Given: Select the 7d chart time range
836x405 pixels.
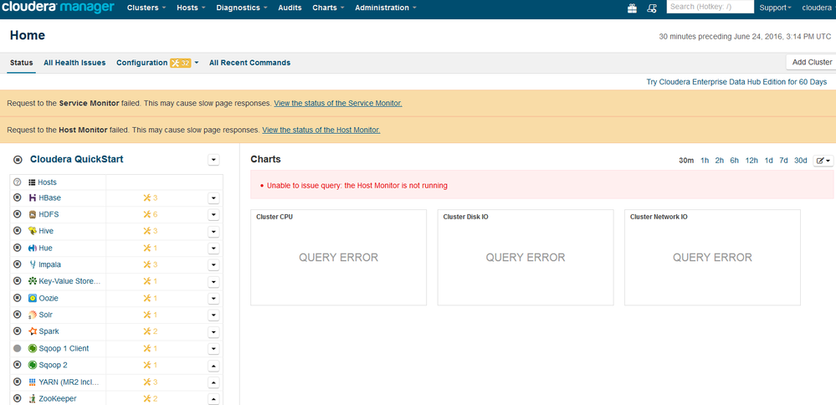Looking at the screenshot, I should pyautogui.click(x=783, y=161).
